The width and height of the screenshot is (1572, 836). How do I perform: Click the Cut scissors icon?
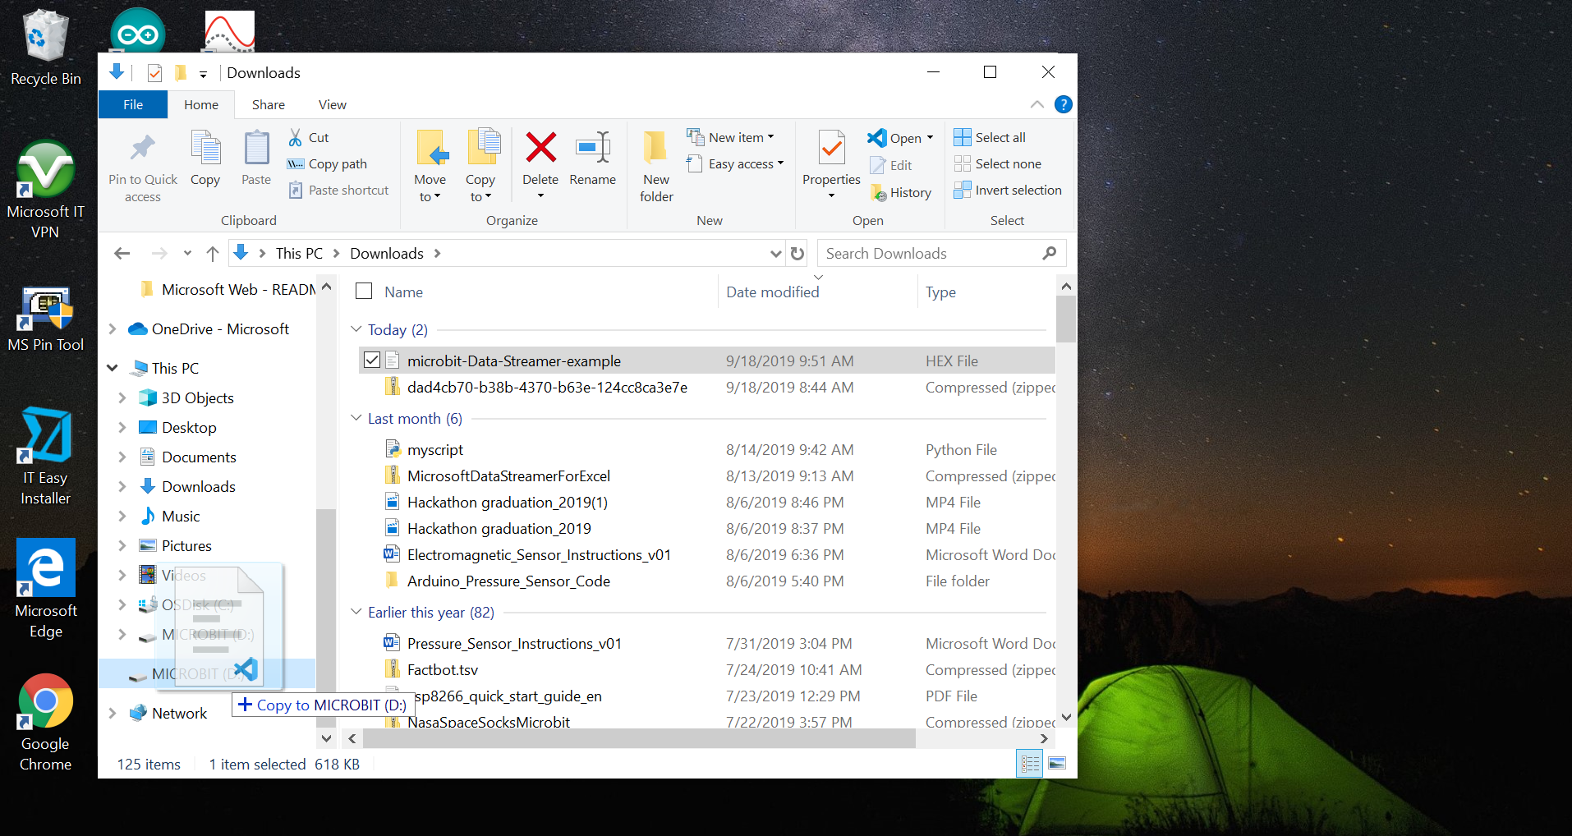[x=296, y=138]
